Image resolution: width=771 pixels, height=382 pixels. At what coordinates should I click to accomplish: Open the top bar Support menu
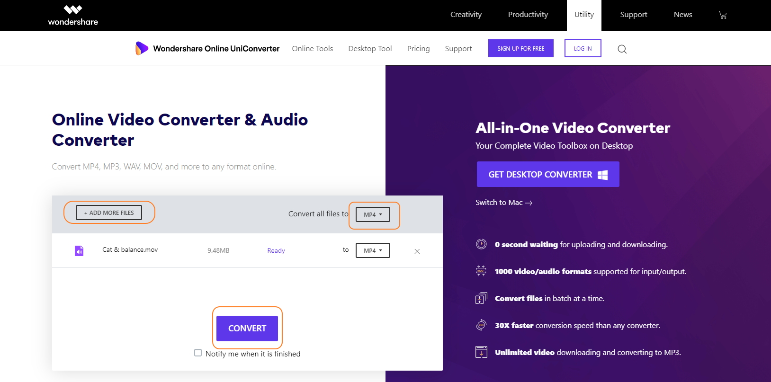pyautogui.click(x=634, y=15)
